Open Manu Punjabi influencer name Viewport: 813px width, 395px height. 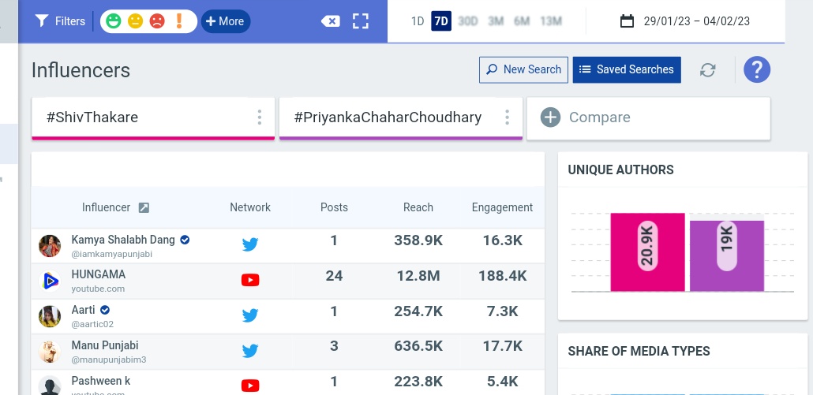pyautogui.click(x=105, y=345)
